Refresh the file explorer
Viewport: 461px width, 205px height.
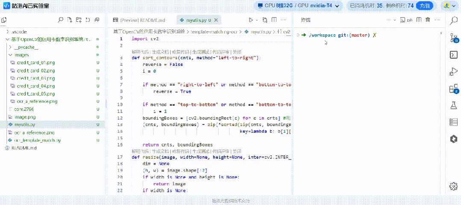tap(88, 20)
